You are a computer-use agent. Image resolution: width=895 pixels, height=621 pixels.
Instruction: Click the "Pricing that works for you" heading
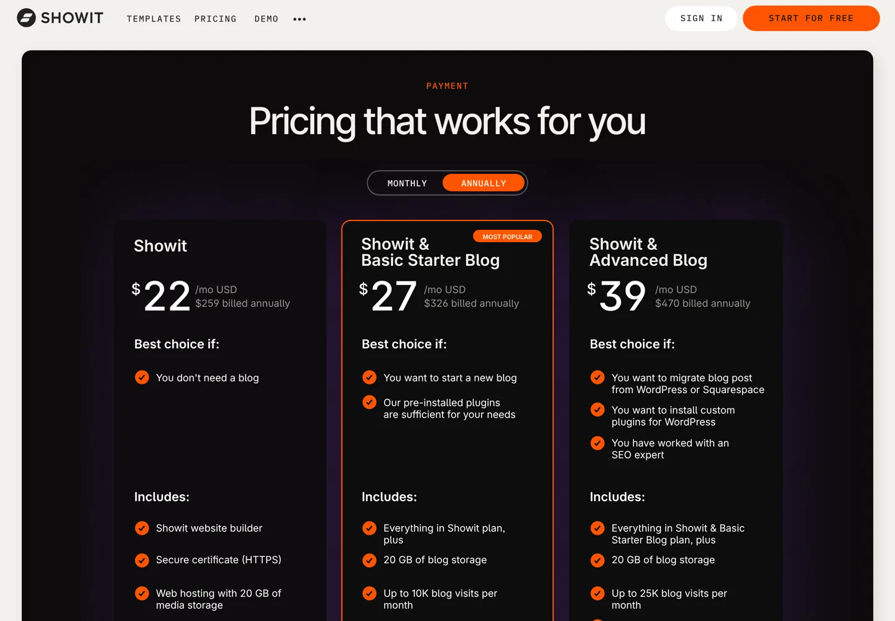(447, 122)
